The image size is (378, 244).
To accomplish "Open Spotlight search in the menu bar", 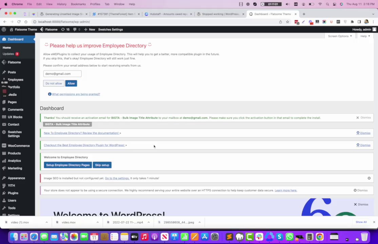I will coord(327,4).
